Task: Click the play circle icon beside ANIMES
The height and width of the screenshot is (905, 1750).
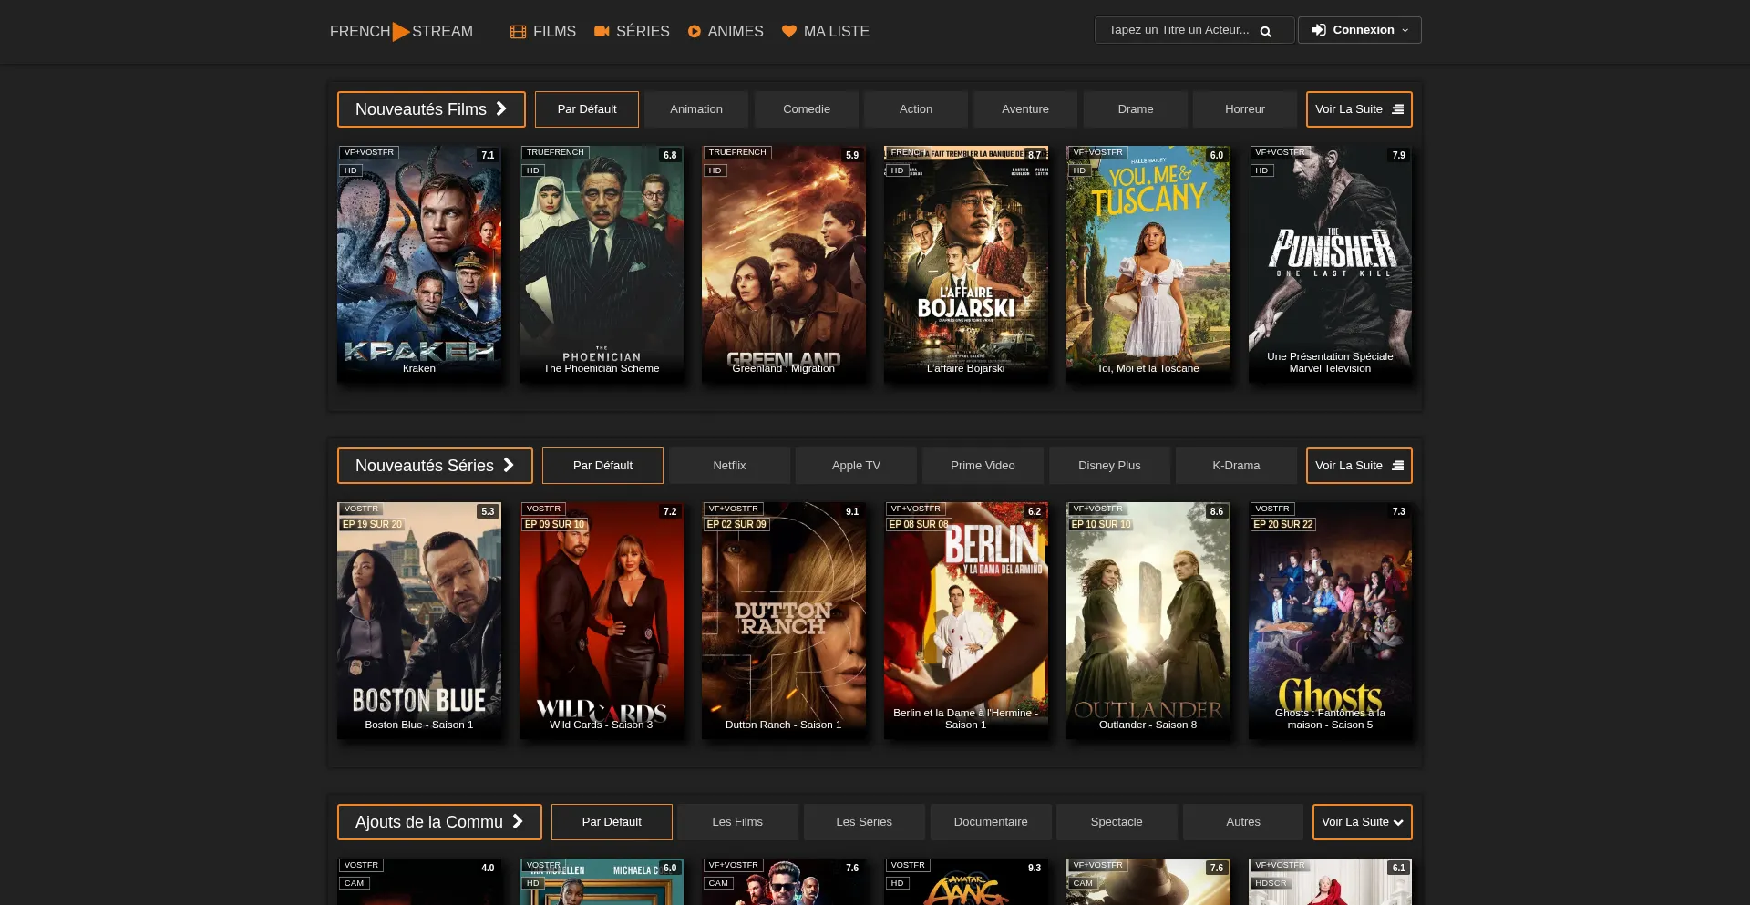Action: 695,32
